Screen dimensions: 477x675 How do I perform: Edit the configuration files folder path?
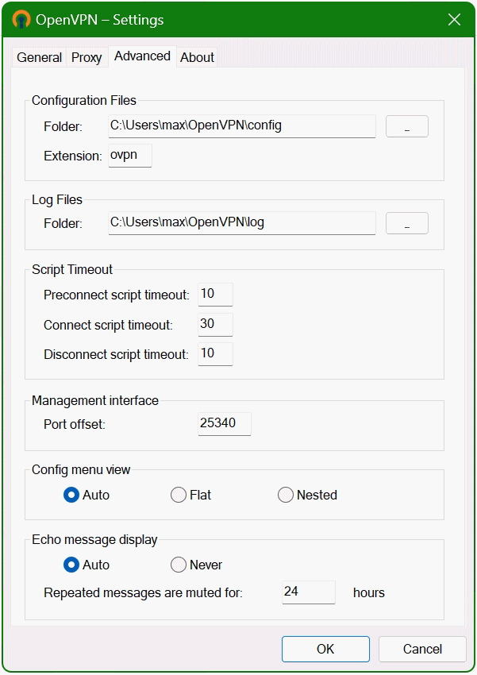point(241,125)
